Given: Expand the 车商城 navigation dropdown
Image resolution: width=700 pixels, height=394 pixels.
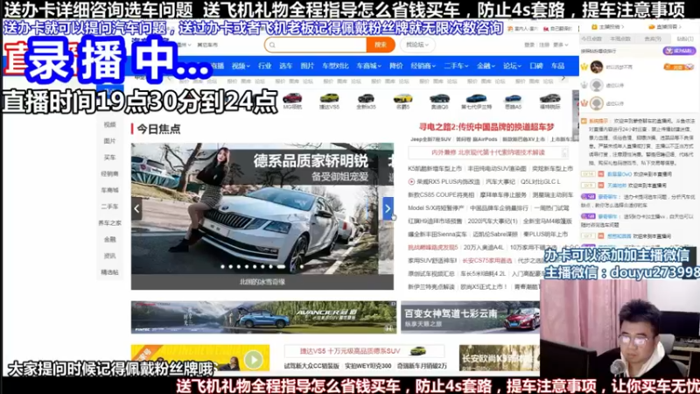Looking at the screenshot, I should pyautogui.click(x=368, y=67).
